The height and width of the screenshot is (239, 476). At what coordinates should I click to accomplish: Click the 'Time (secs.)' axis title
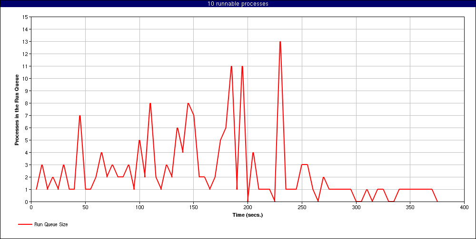(x=248, y=215)
